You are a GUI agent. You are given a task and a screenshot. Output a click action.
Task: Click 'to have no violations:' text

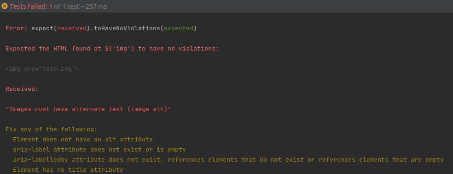[x=179, y=49]
